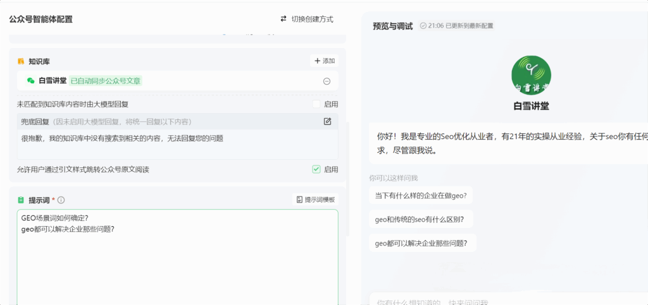Click the edit icon for 兜底回复
Viewport: 648px width, 305px height.
click(x=327, y=121)
